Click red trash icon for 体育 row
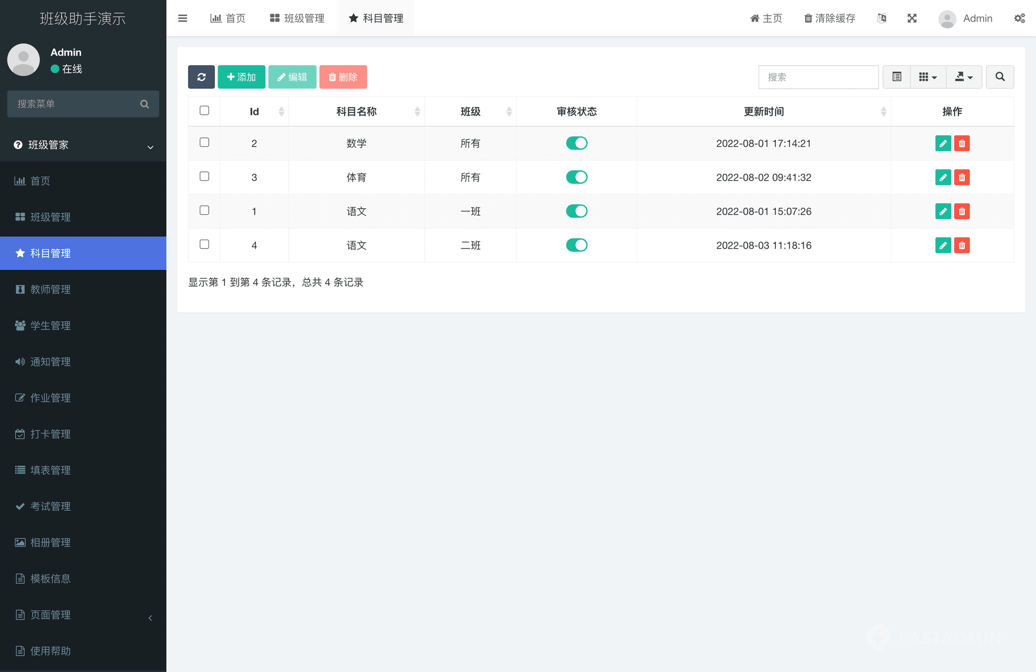 pos(962,177)
